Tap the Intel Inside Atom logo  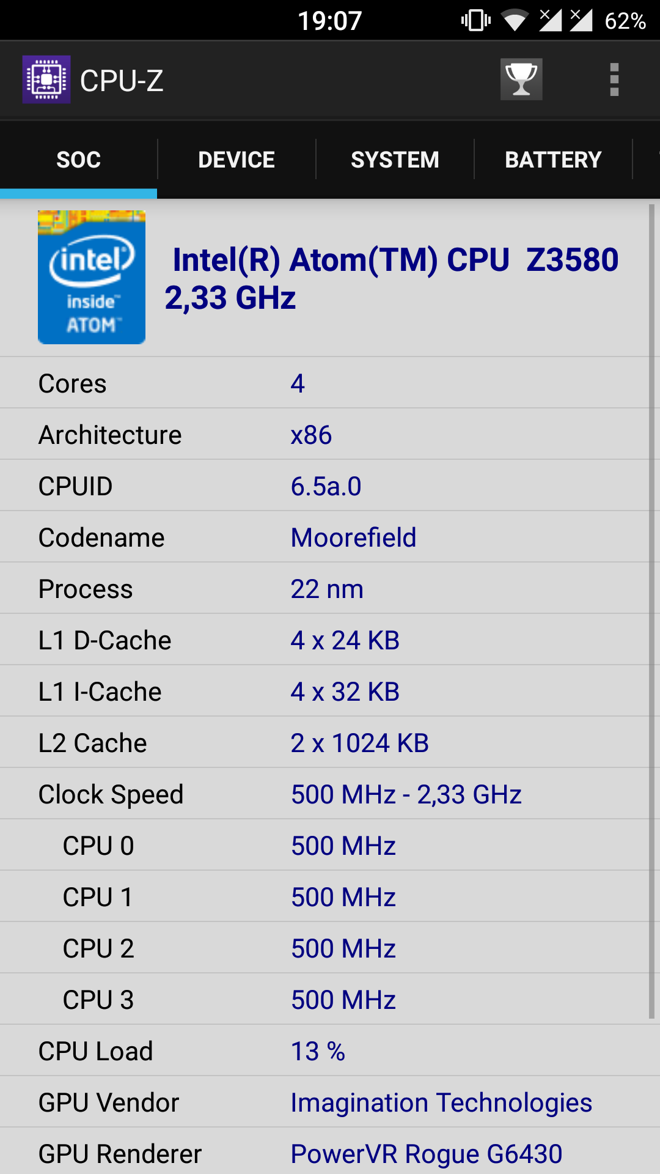92,277
